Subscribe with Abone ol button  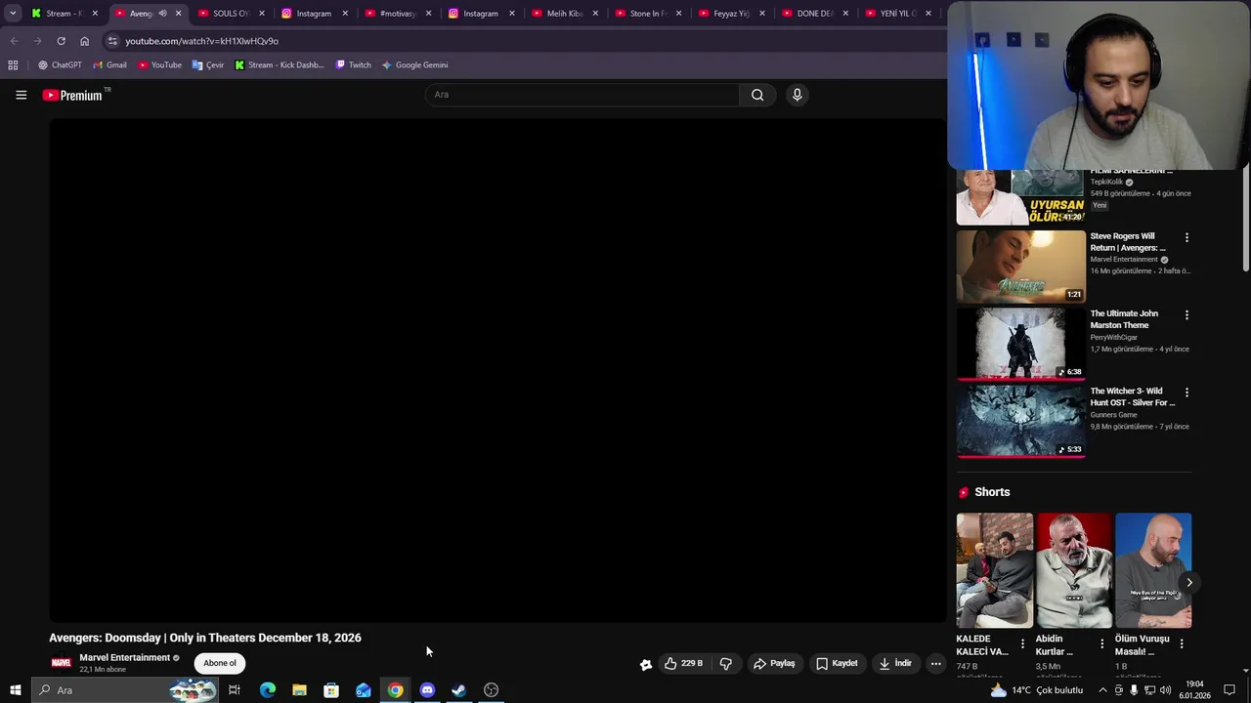click(220, 663)
